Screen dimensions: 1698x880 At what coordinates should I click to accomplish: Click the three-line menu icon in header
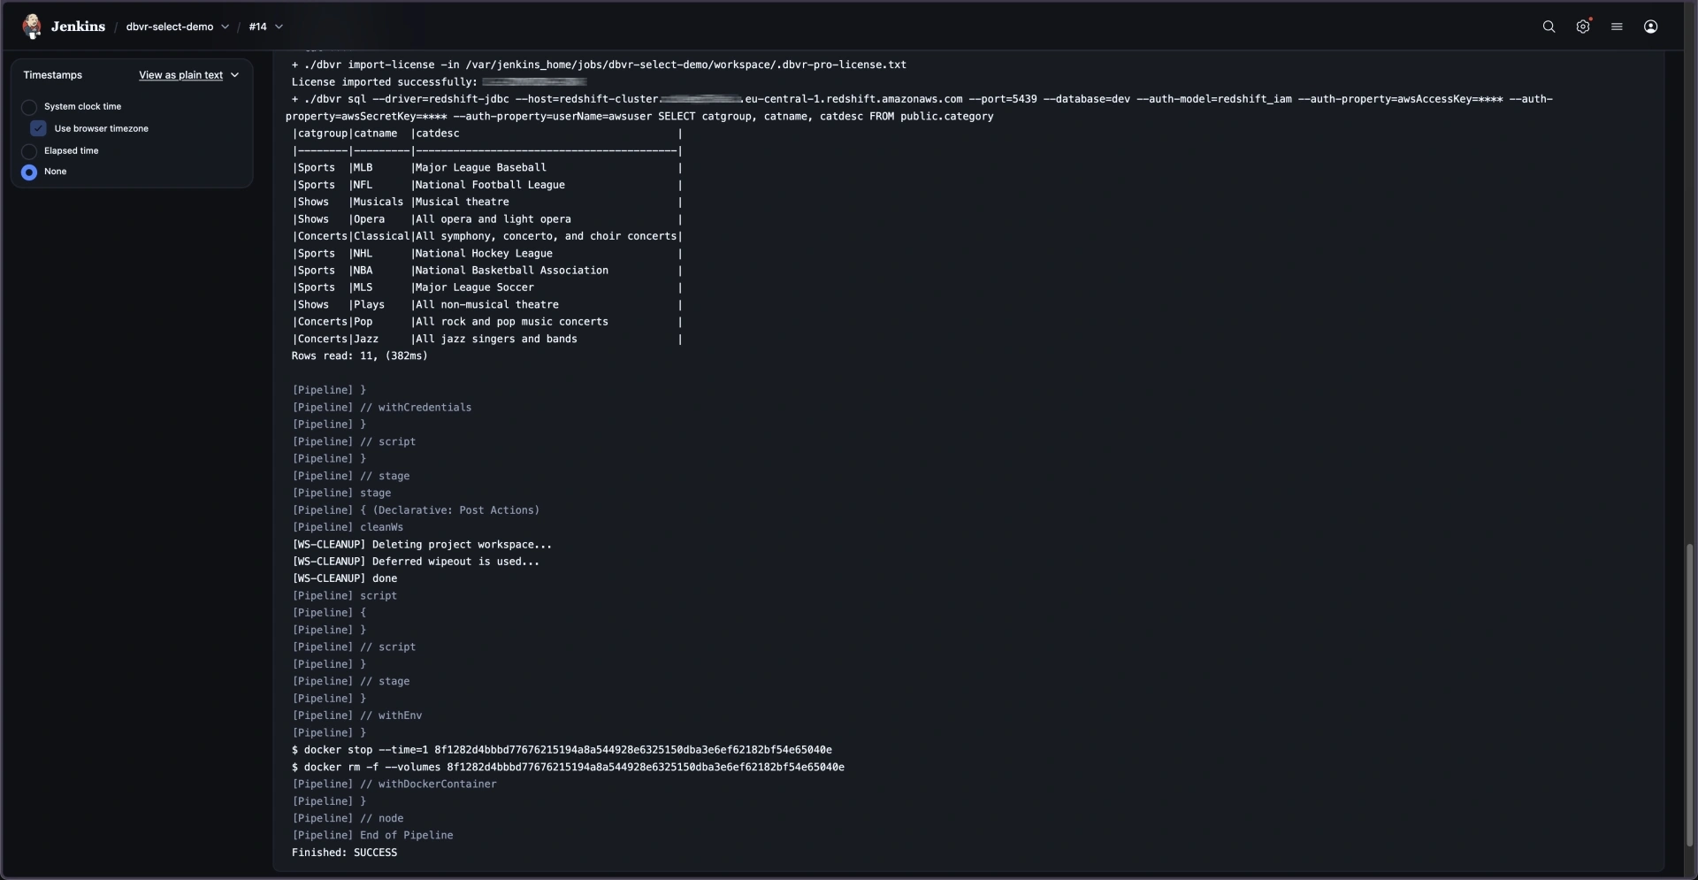(1617, 27)
